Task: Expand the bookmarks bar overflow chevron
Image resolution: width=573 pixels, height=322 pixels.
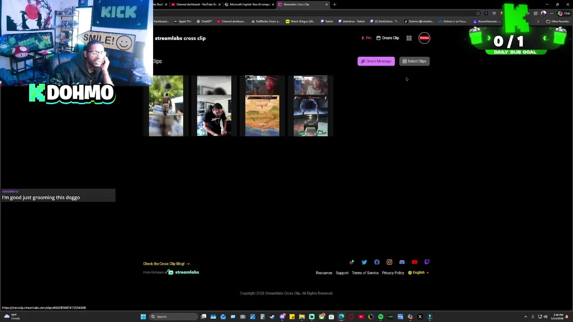Action: tap(538, 21)
